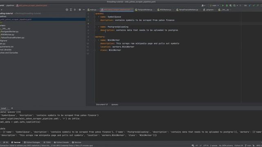262x147 pixels.
Task: Click on 'name: PostgresUploading' line in editor
Action: coord(114,27)
